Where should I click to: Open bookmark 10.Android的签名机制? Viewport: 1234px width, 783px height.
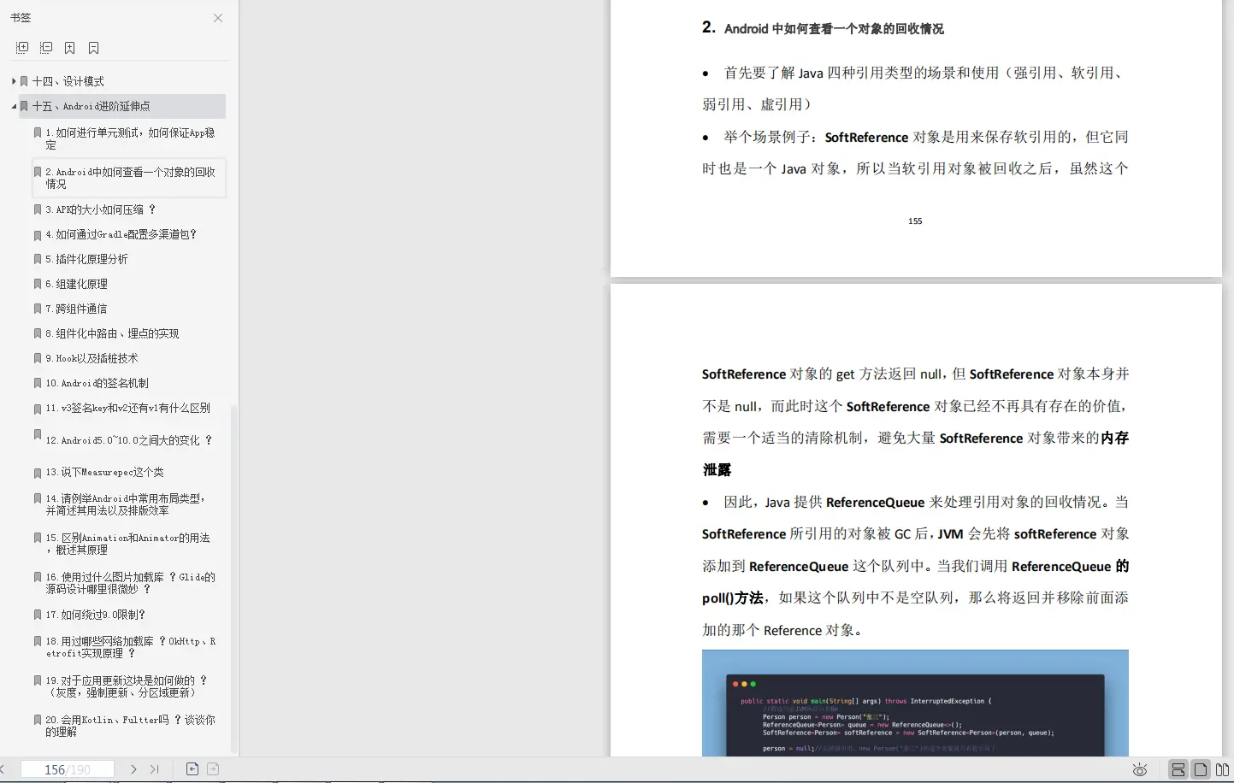(x=97, y=383)
